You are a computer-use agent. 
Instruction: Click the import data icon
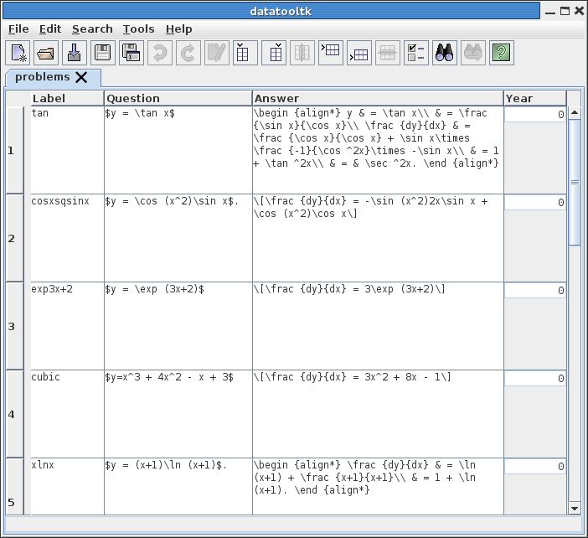[75, 53]
